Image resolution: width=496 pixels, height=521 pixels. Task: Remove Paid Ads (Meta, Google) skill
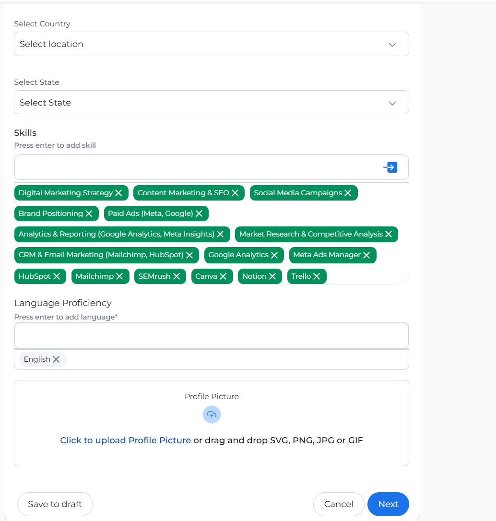(x=199, y=213)
